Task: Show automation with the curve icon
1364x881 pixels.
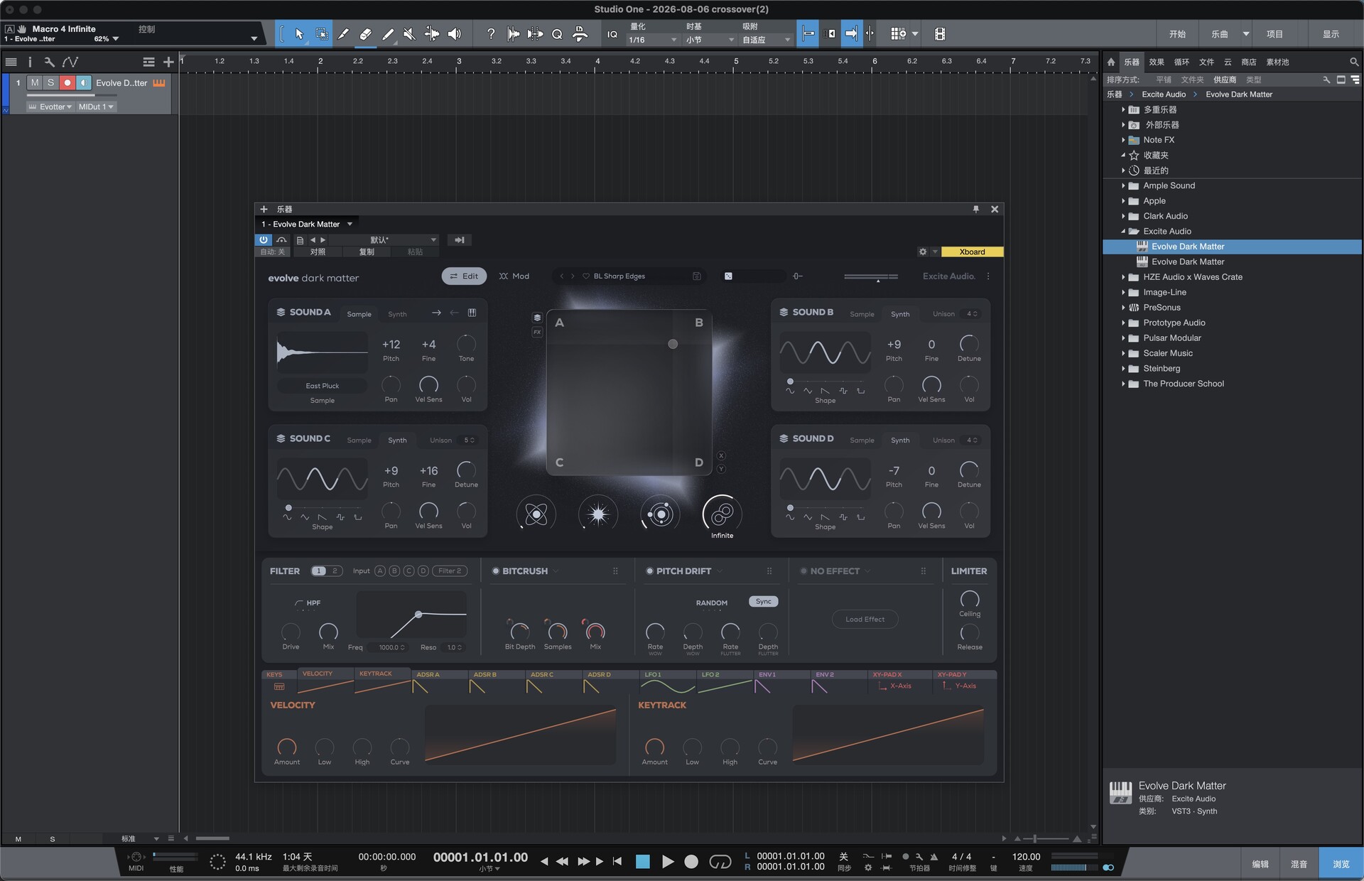Action: tap(70, 62)
